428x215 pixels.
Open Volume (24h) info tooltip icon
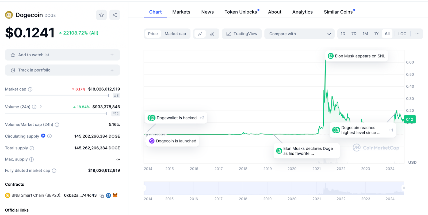[34, 107]
